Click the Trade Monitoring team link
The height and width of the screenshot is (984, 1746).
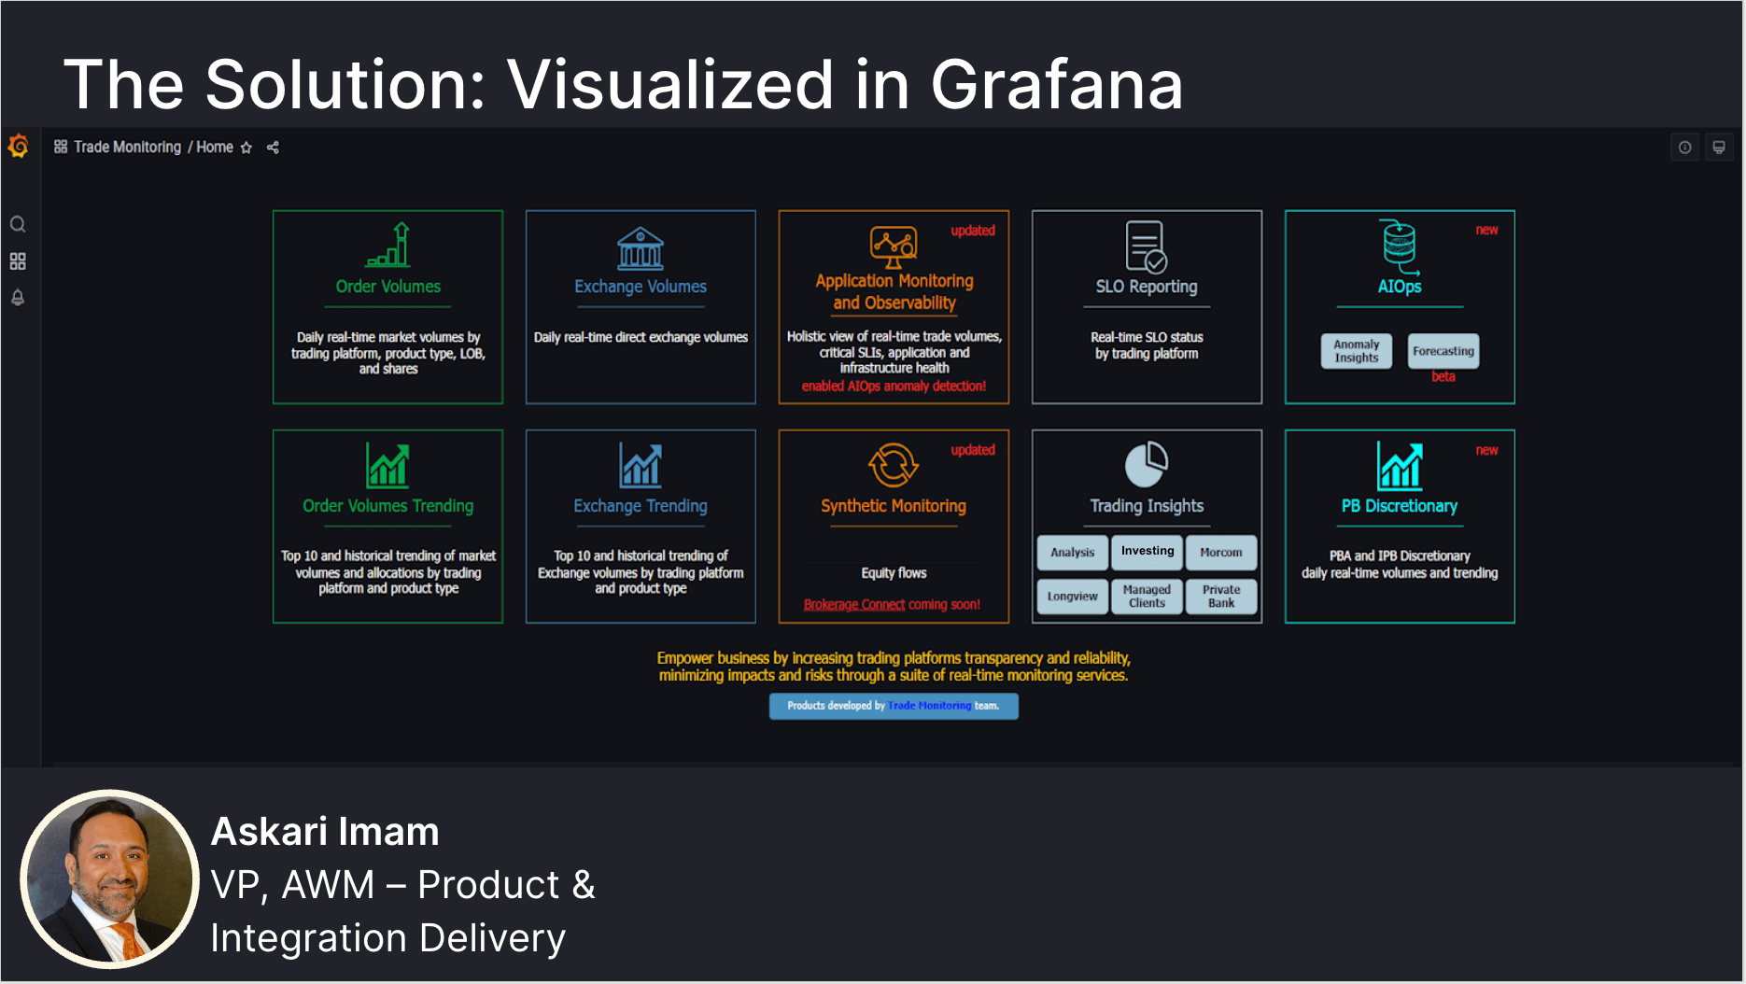(x=928, y=706)
